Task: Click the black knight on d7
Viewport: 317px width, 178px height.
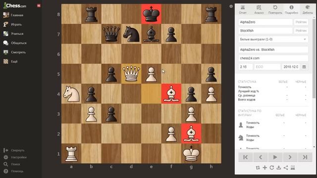Action: click(131, 34)
